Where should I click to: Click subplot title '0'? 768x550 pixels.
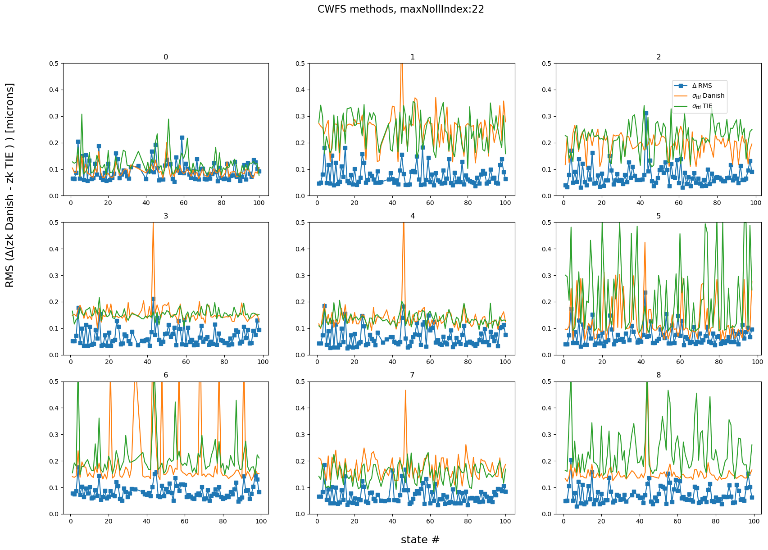click(166, 57)
